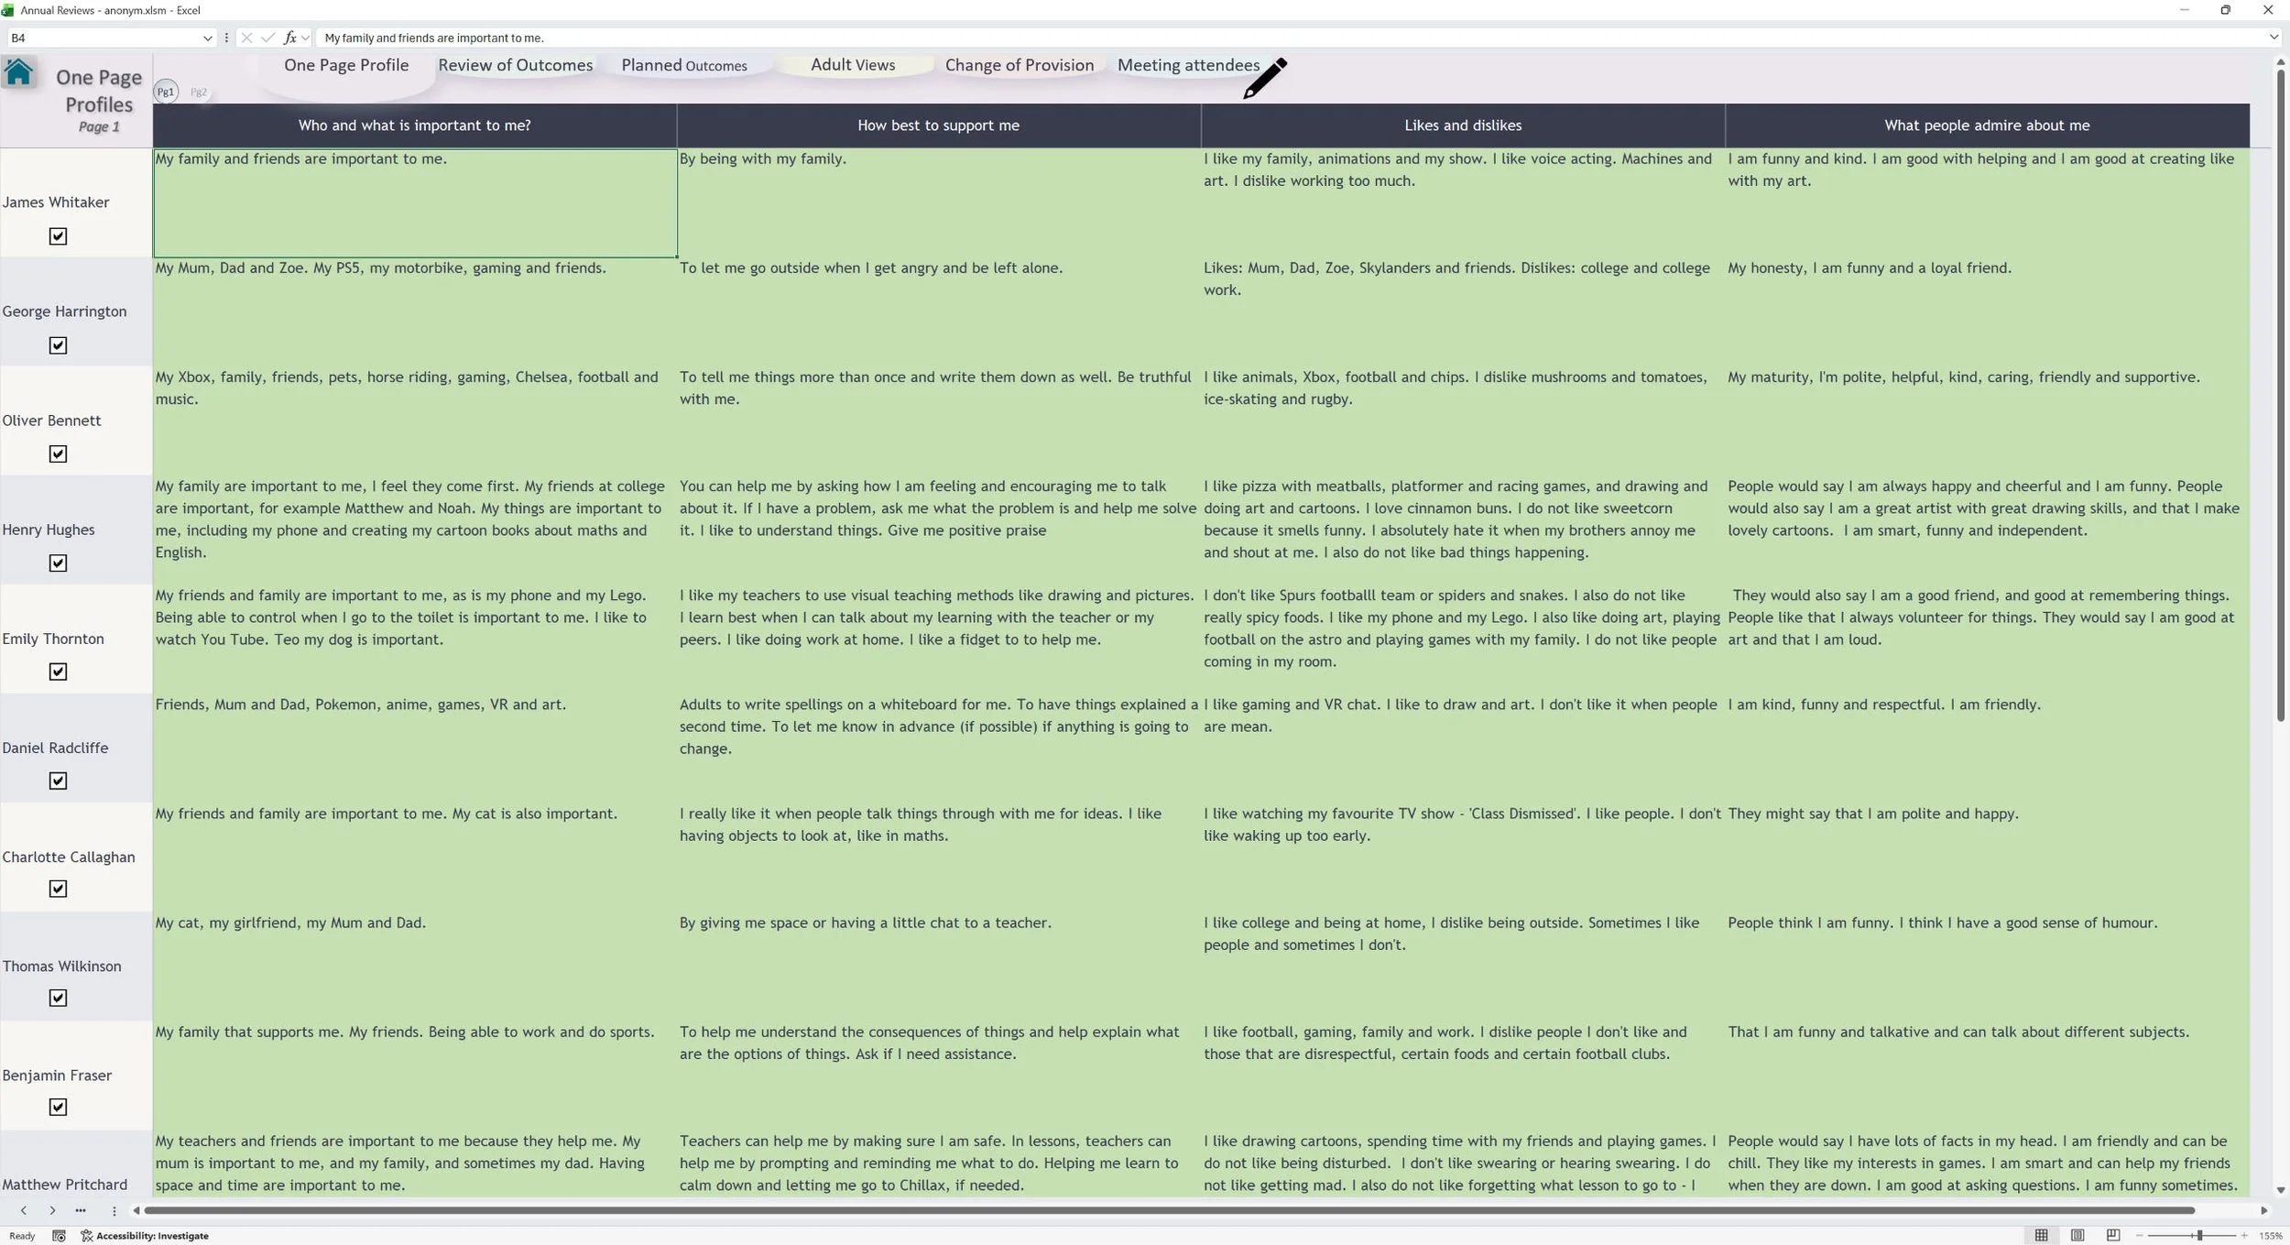Open the Accessibility: Investigate status item
Image resolution: width=2290 pixels, height=1245 pixels.
(145, 1236)
